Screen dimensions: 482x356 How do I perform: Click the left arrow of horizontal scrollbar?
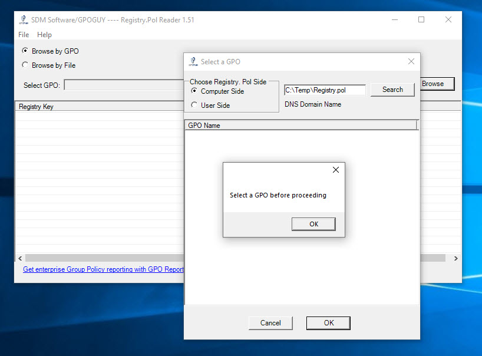(x=20, y=258)
